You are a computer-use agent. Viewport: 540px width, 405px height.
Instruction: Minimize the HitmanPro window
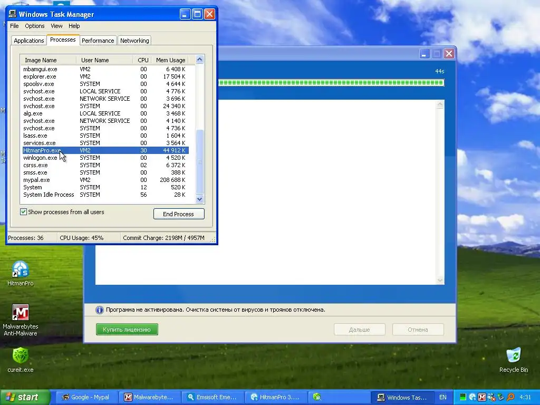pyautogui.click(x=425, y=54)
